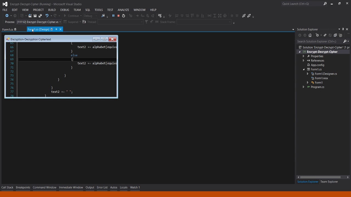
Task: Click Sync with Active Document icon
Action: 325,35
